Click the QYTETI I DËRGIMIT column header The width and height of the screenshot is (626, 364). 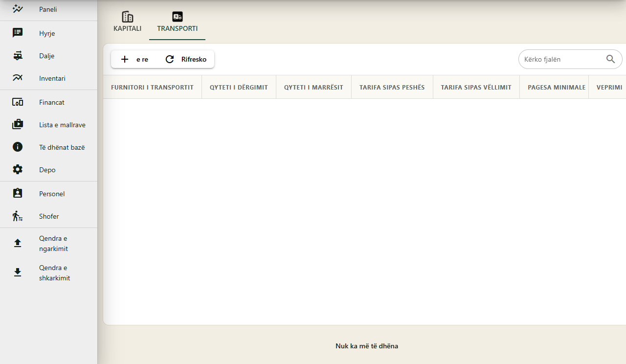239,87
